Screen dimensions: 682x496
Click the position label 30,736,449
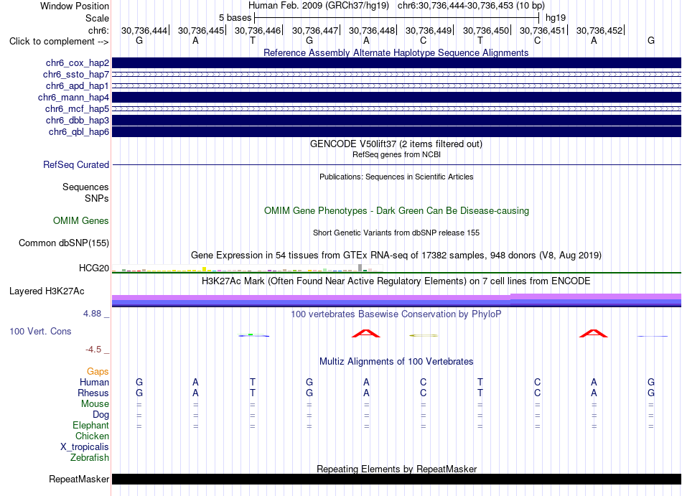(429, 30)
